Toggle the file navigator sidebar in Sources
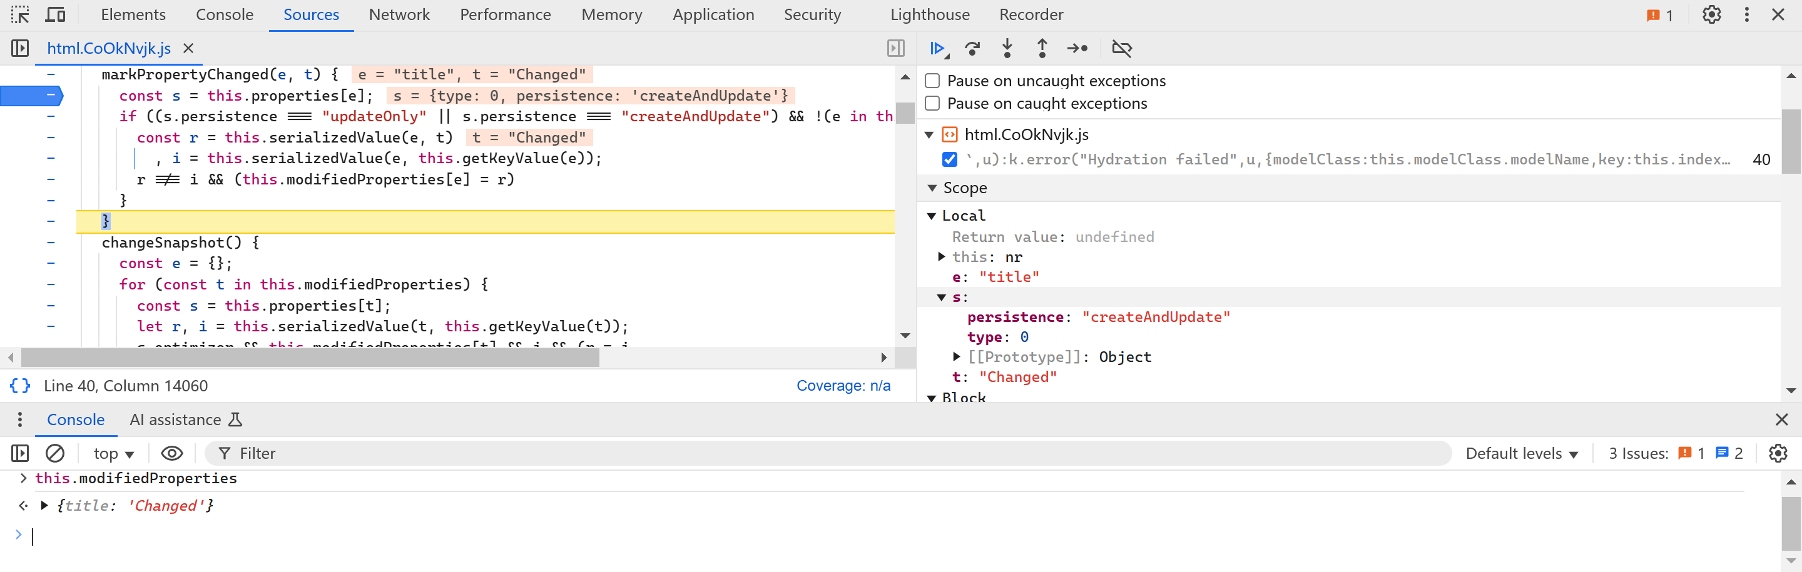 19,48
